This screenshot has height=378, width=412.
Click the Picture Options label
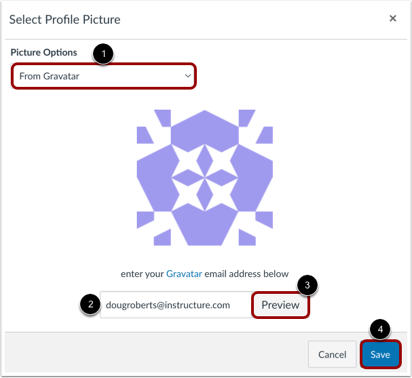point(43,52)
